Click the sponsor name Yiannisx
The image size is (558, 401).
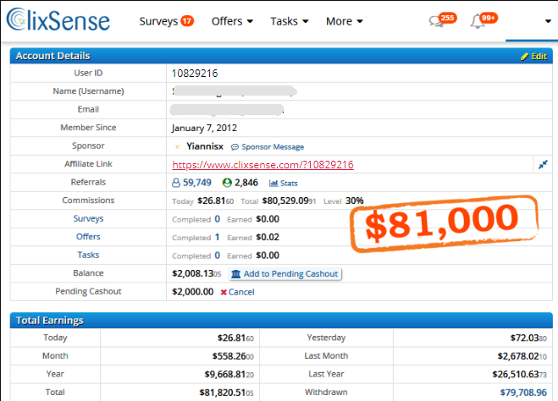click(205, 146)
